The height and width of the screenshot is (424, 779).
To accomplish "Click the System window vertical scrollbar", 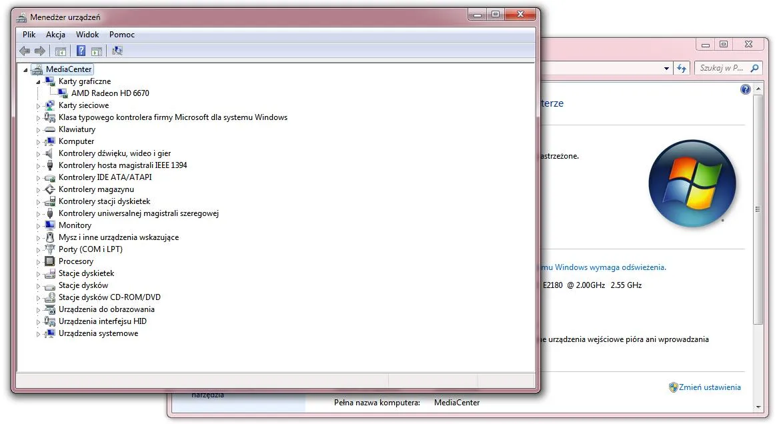I will point(757,208).
